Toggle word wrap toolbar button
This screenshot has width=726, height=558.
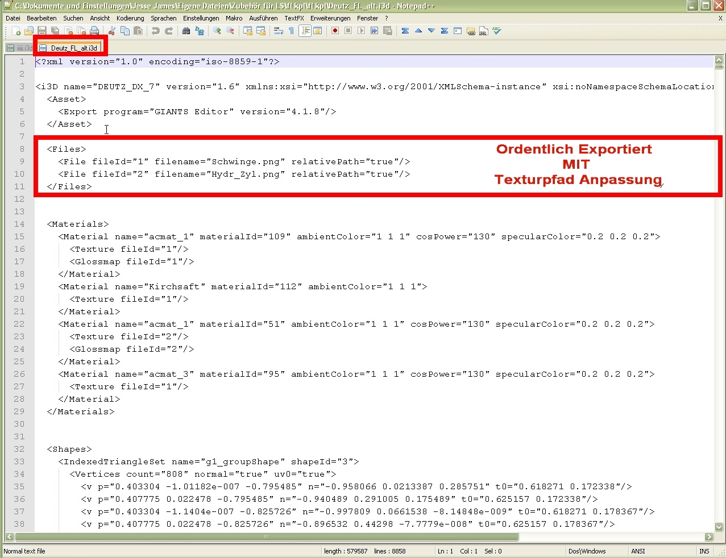(x=279, y=31)
